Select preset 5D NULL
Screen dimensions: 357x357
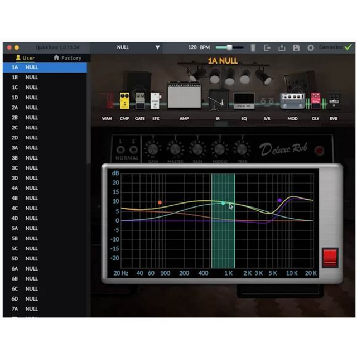coord(45,258)
